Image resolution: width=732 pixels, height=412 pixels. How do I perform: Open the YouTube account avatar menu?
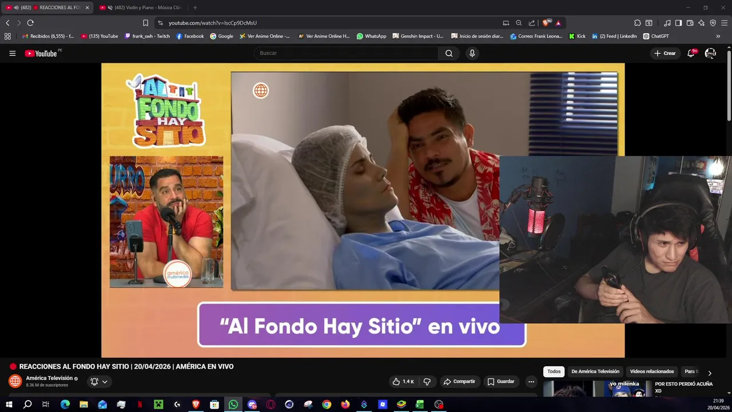[x=710, y=53]
